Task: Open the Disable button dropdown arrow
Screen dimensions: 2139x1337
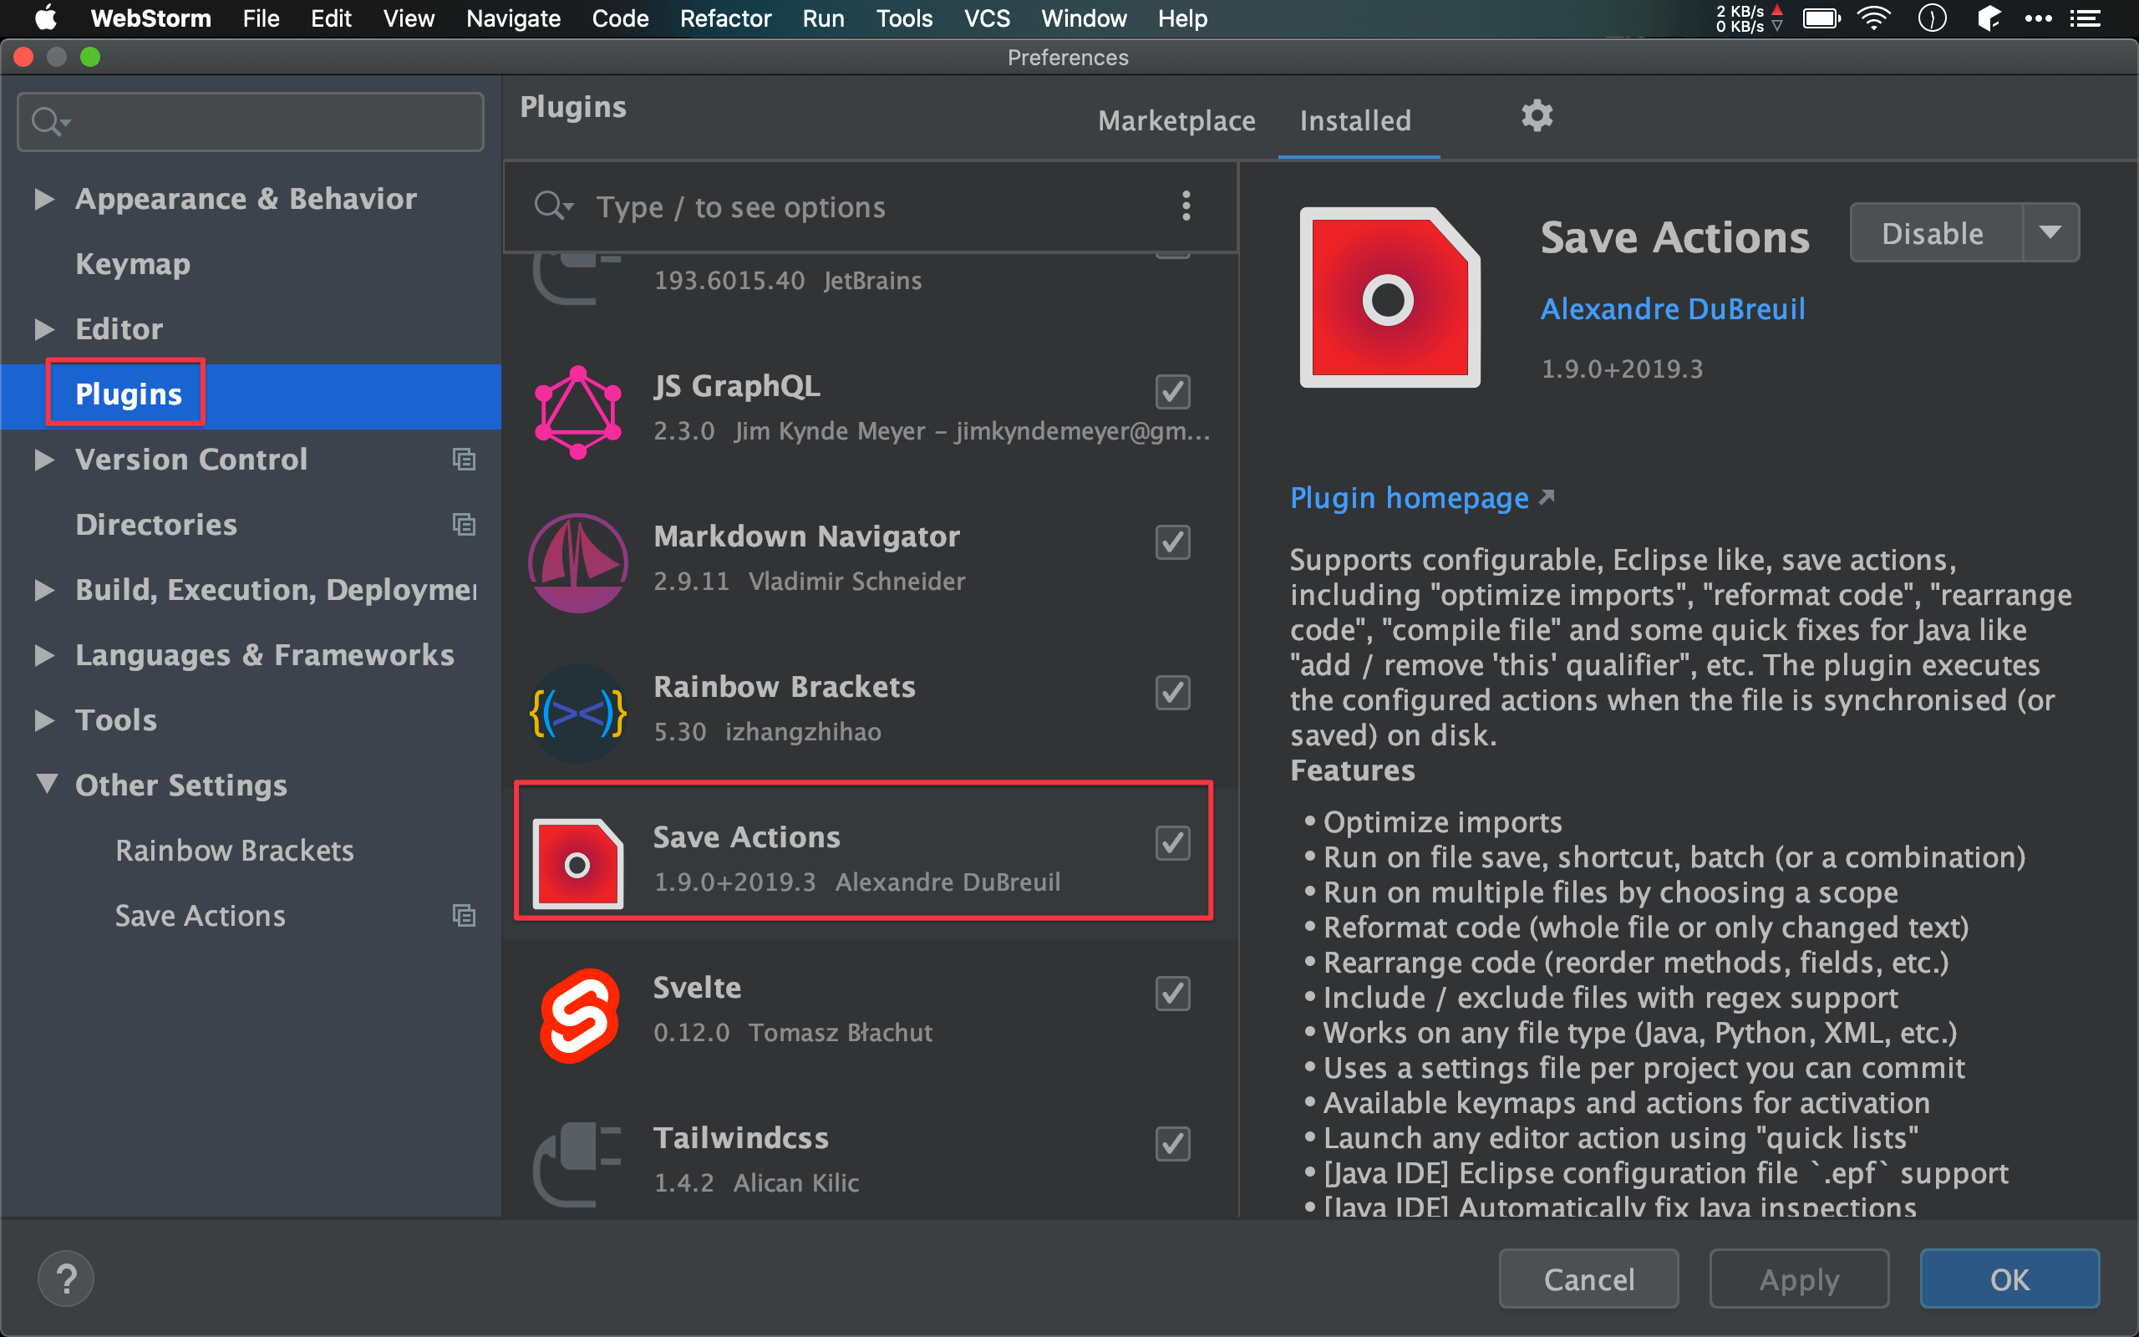Action: (2050, 233)
